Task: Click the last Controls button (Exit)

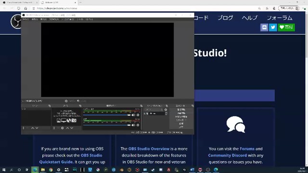Action: pyautogui.click(x=181, y=127)
